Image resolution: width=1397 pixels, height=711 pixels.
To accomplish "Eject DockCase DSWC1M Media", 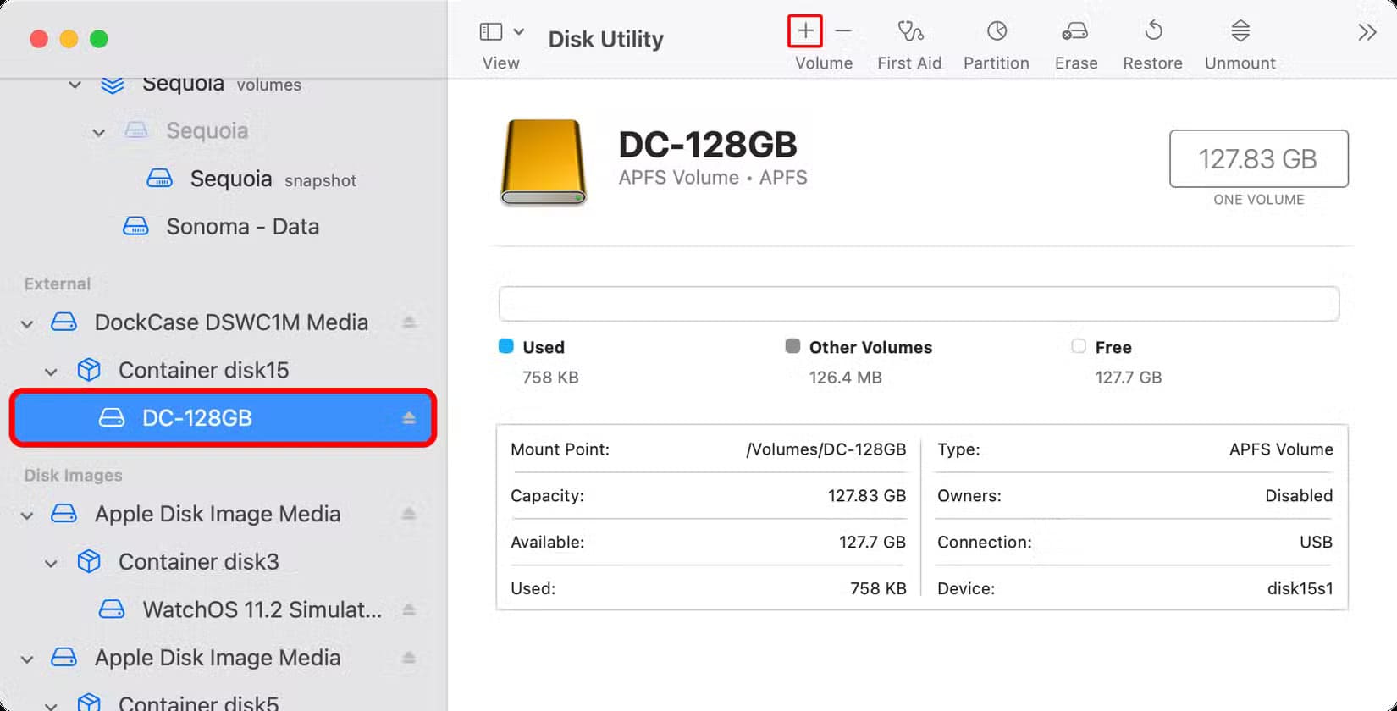I will click(x=409, y=322).
